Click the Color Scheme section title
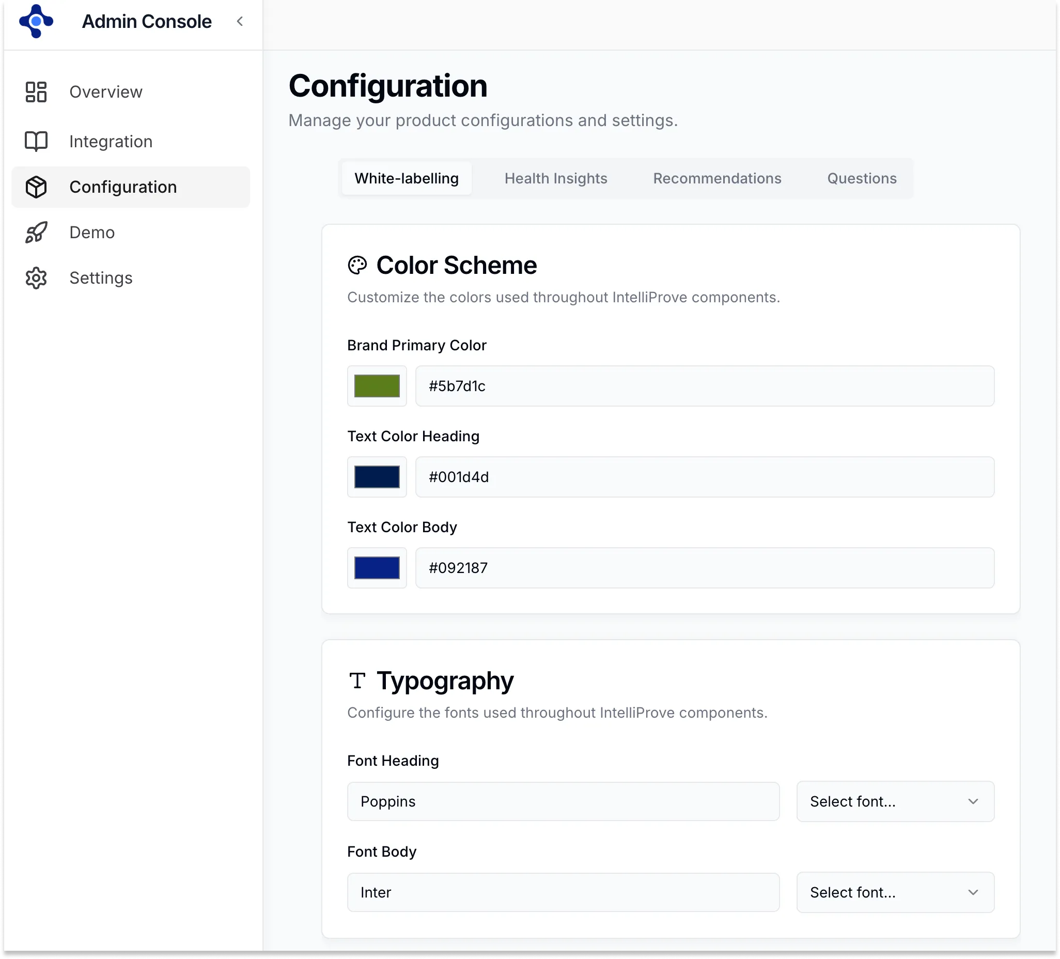This screenshot has height=959, width=1060. pyautogui.click(x=457, y=265)
